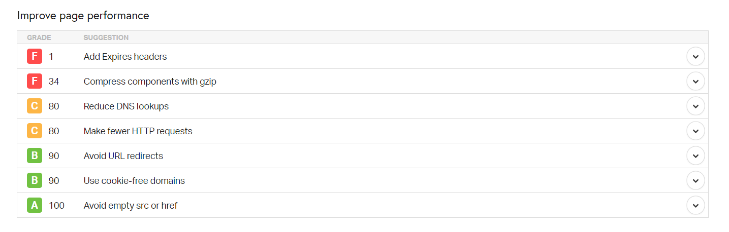This screenshot has width=729, height=232.
Task: Click the GRADE column header
Action: (x=39, y=37)
